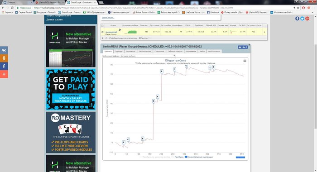
Task: Open the Опубликовать tab
Action: click(214, 51)
